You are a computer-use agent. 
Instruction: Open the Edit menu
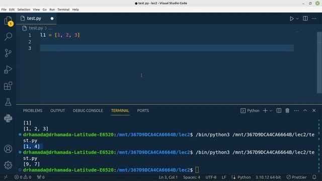(12, 10)
